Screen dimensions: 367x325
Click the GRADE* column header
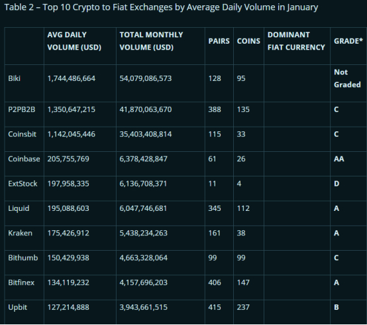click(x=348, y=41)
